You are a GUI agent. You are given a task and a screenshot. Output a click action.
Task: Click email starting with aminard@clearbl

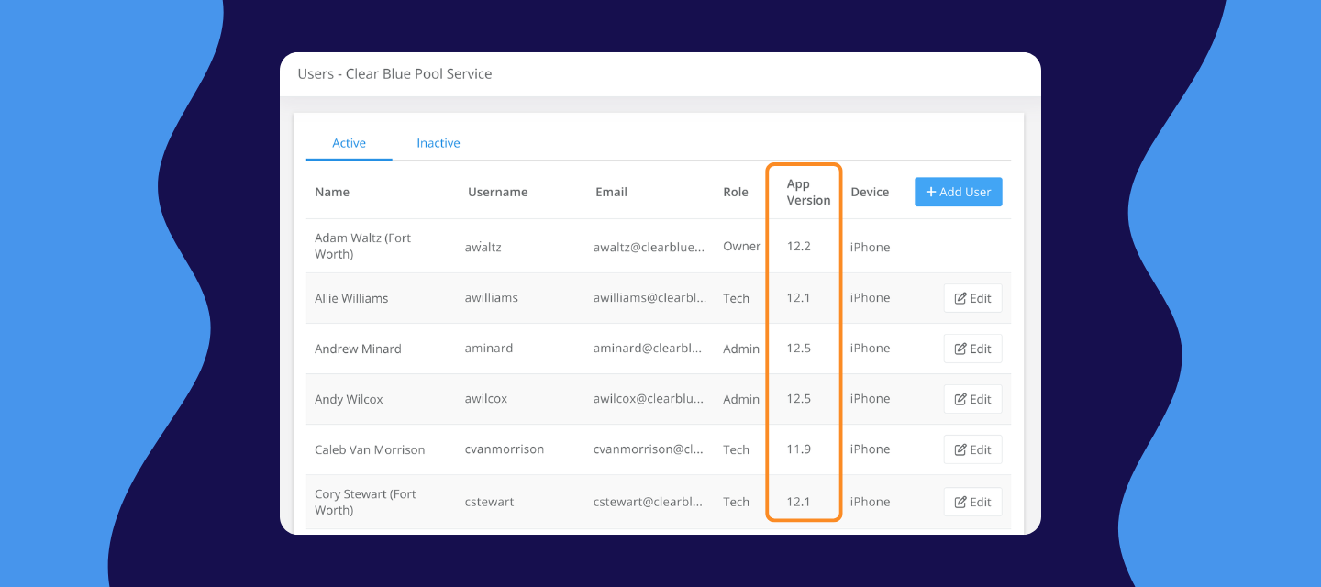(x=649, y=349)
